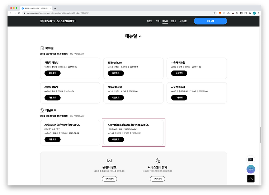The height and width of the screenshot is (195, 269).
Task: Open the Chrome three-dot menu
Action: (258, 13)
